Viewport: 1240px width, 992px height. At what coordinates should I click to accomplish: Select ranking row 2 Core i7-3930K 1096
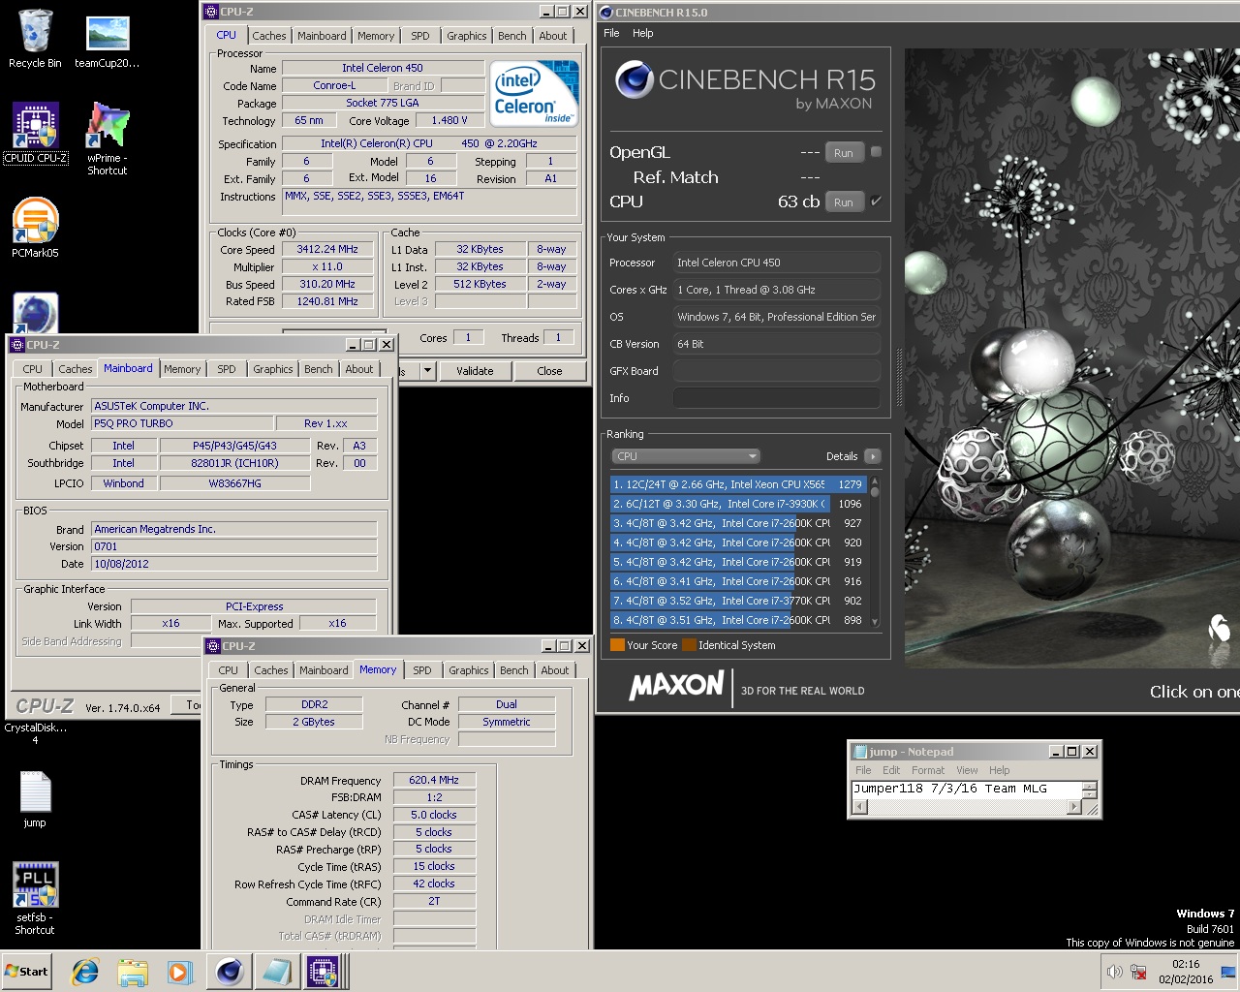(738, 504)
